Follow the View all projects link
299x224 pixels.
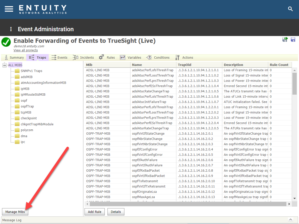[25, 50]
